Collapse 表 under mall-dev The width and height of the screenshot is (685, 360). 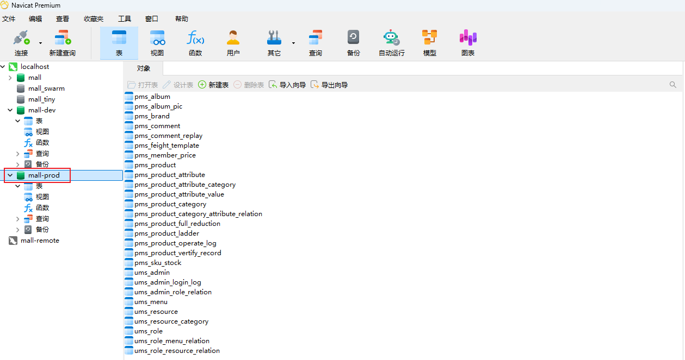[x=17, y=121]
